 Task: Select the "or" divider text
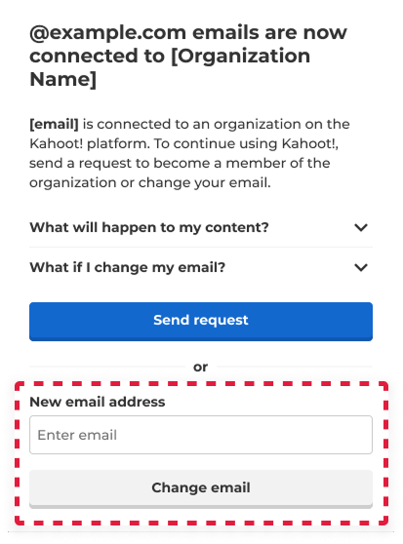click(x=201, y=367)
